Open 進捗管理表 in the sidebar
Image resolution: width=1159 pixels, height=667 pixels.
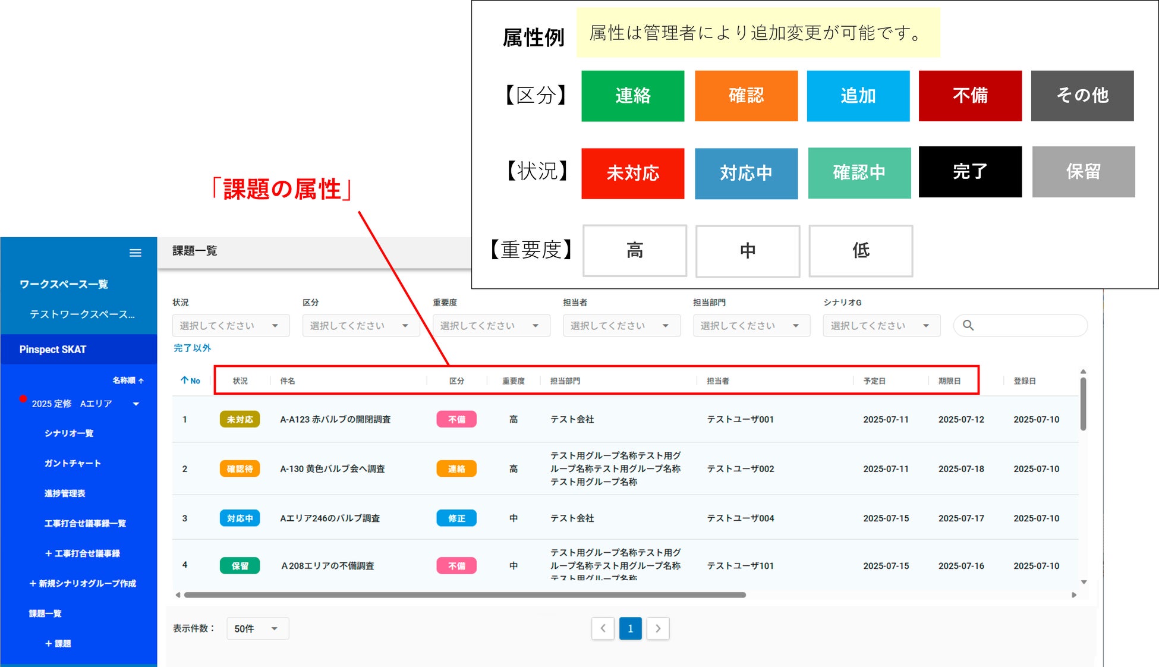click(65, 493)
